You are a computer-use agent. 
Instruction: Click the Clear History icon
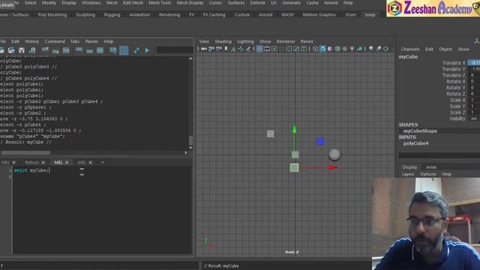pyautogui.click(x=45, y=50)
